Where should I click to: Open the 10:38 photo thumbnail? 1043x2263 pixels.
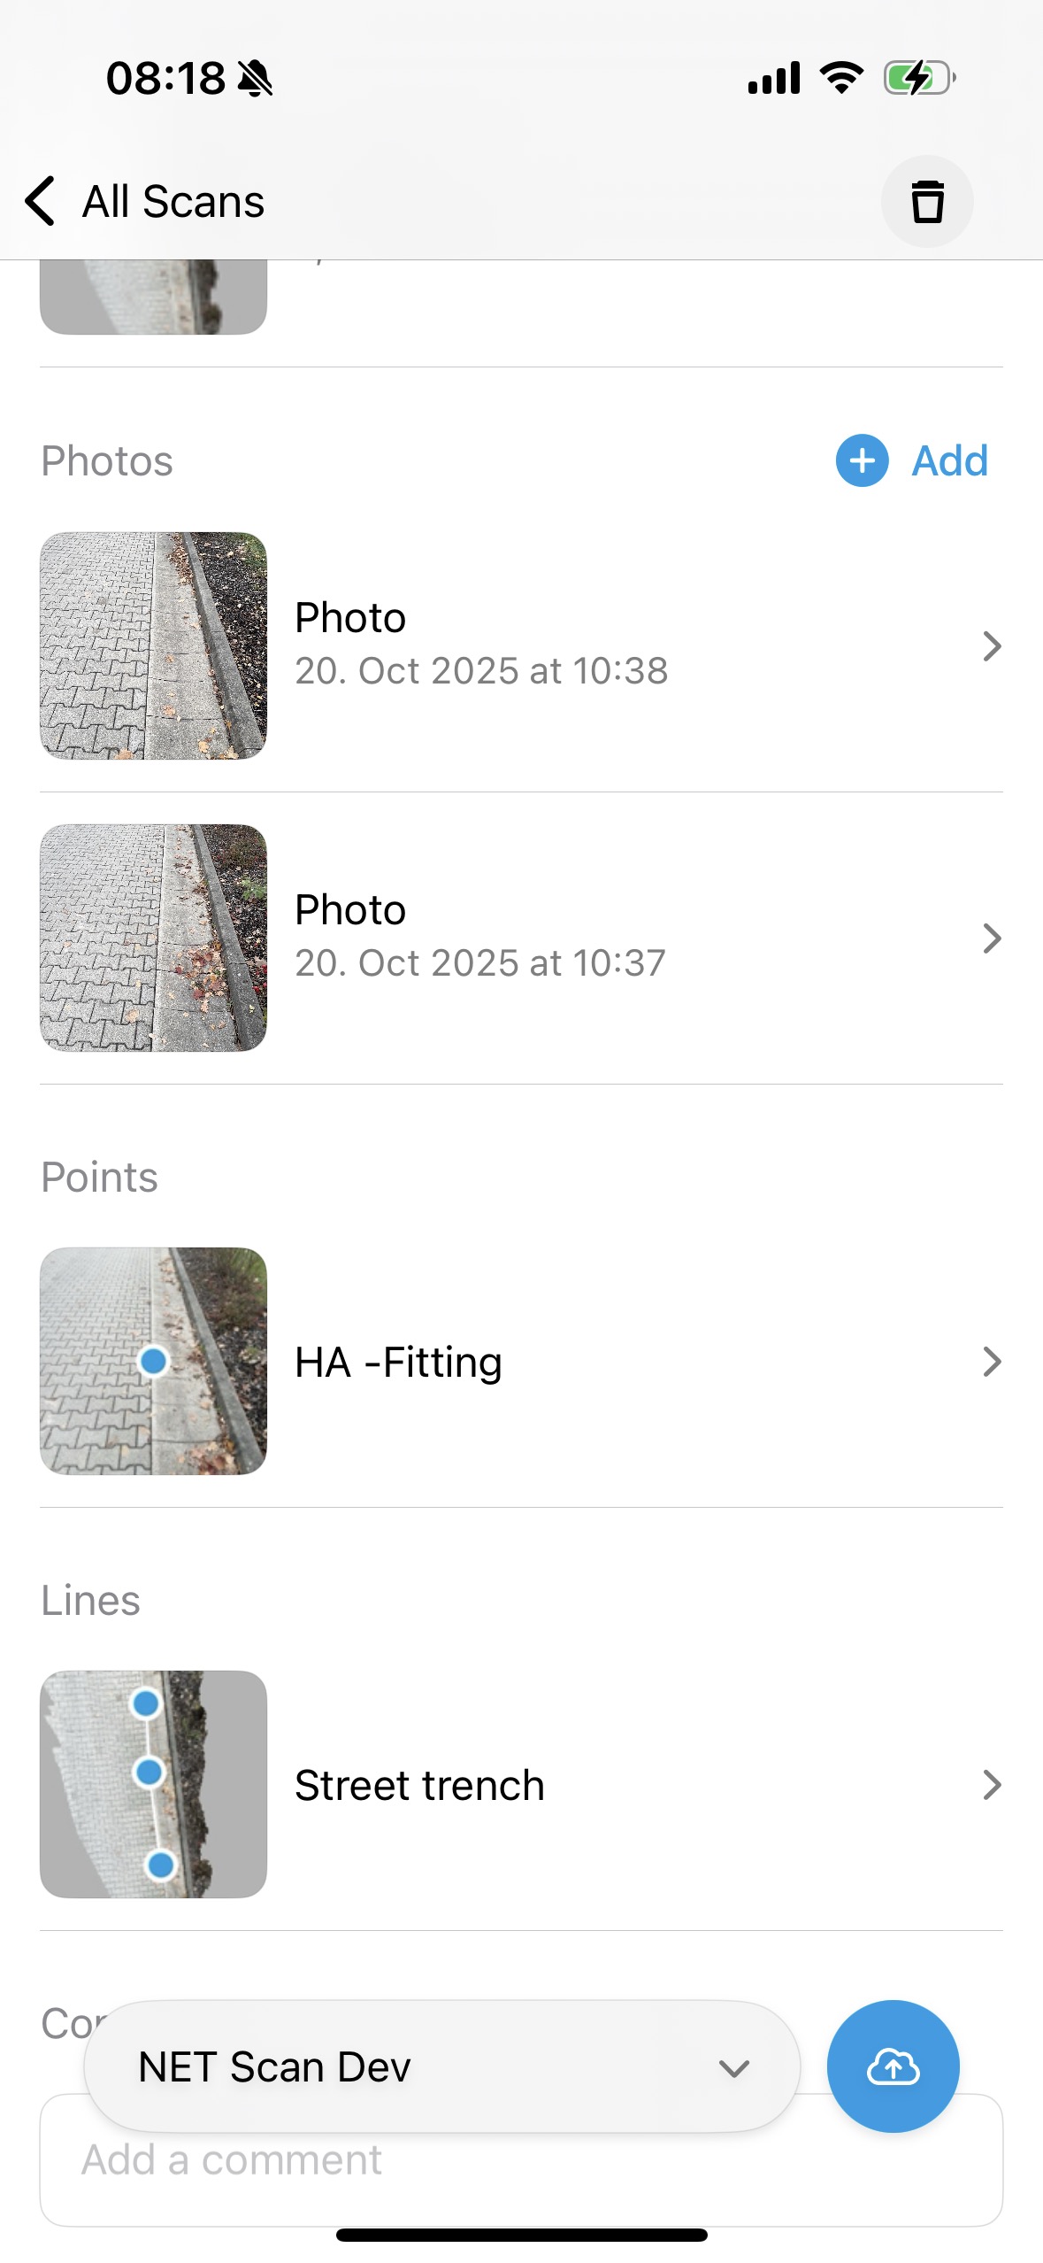click(153, 645)
